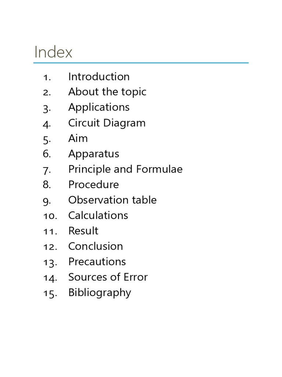Image resolution: width=282 pixels, height=377 pixels.
Task: Select the Calculations item
Action: pos(98,215)
